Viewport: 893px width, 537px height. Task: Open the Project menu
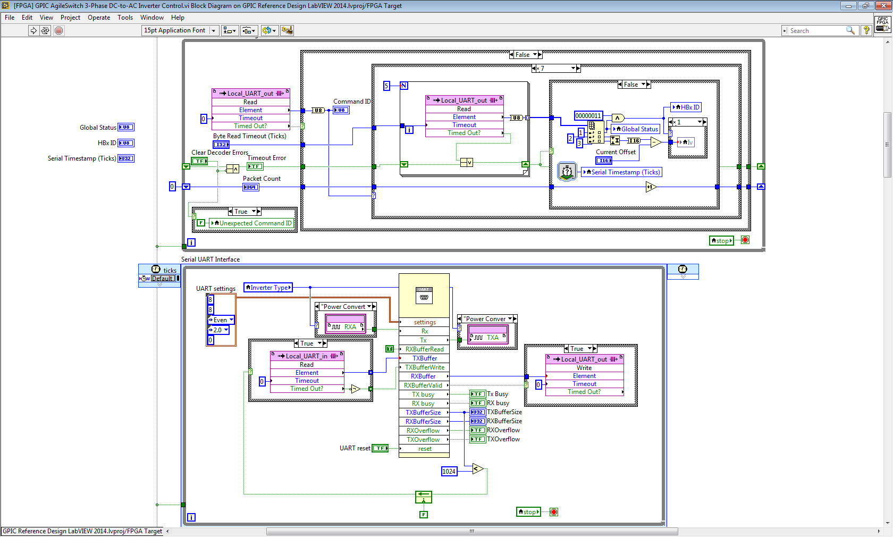coord(70,18)
